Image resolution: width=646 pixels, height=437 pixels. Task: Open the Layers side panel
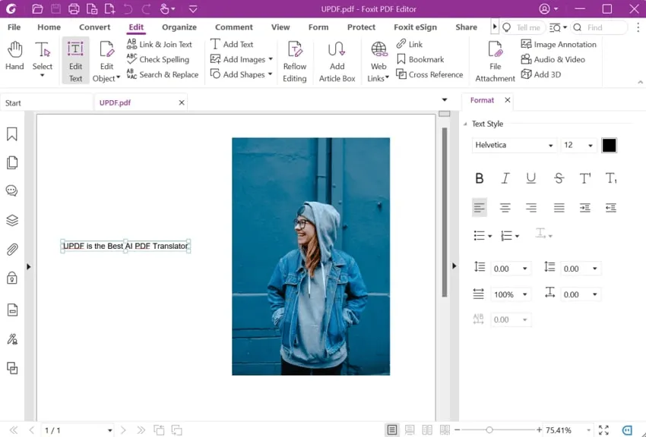point(12,221)
